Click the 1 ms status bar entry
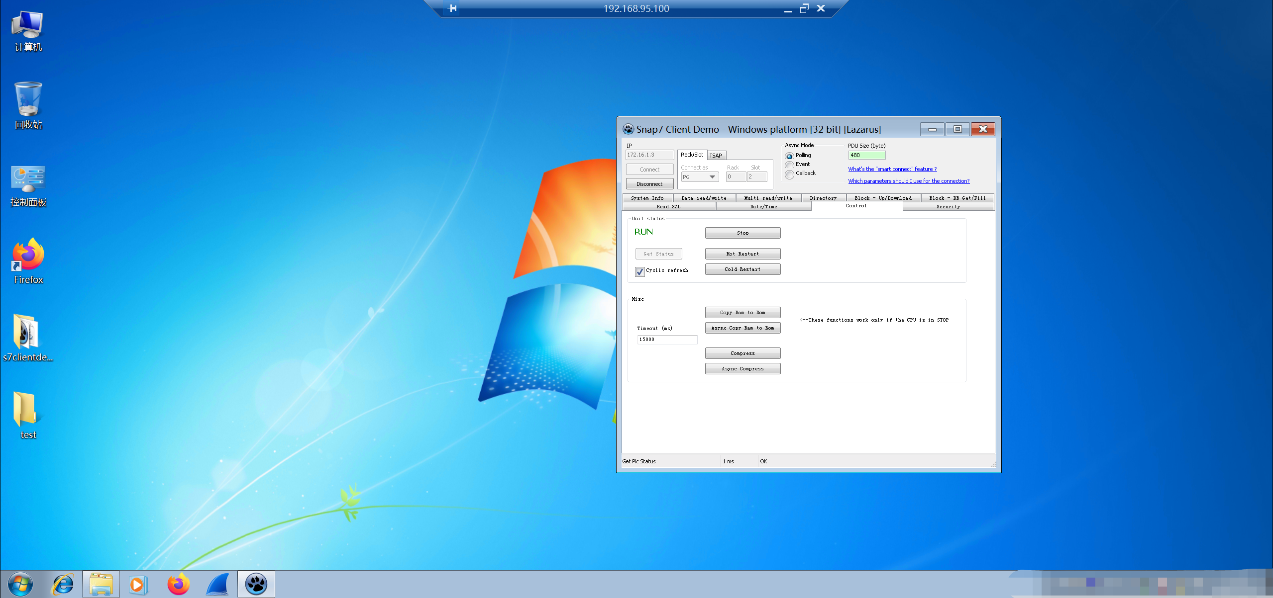 point(728,461)
